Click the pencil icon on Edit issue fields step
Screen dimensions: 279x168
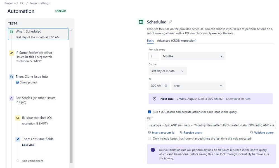(x=17, y=139)
